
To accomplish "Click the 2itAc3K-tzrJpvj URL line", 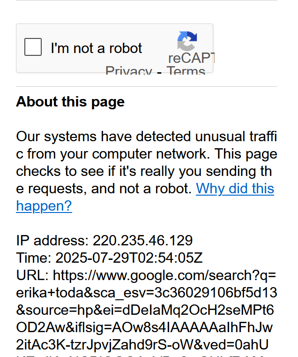I will pos(142,345).
